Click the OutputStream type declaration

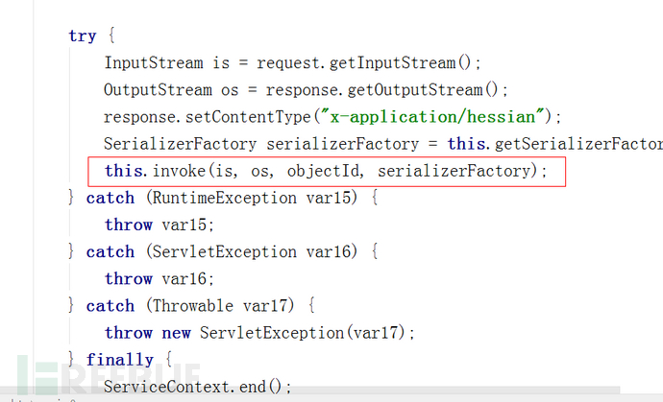pos(158,90)
